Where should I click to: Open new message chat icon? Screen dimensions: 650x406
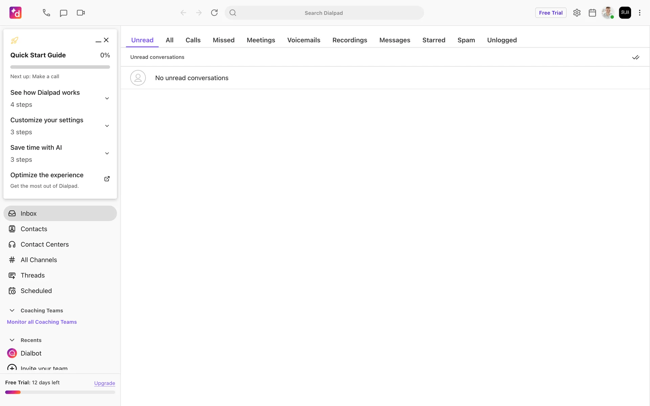tap(63, 13)
